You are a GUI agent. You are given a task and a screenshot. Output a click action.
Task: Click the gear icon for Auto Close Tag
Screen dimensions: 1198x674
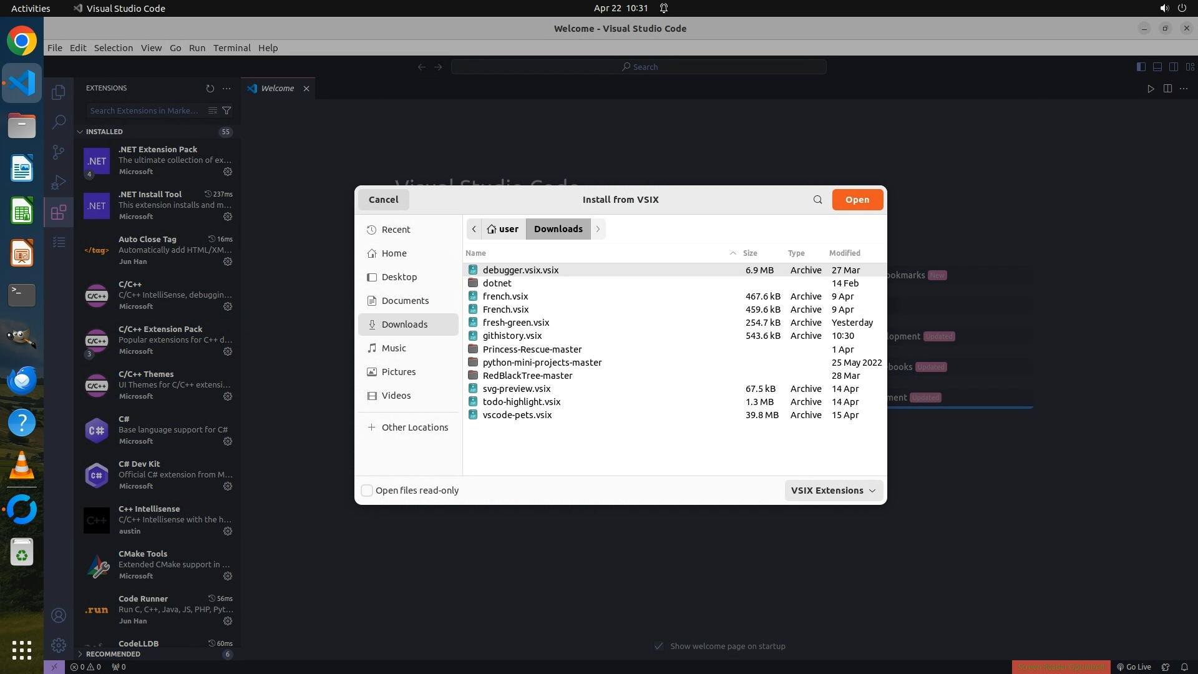[x=228, y=261]
